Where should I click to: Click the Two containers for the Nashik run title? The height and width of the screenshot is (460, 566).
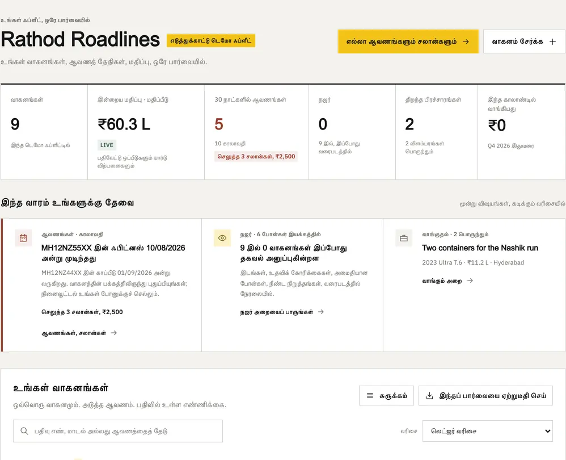point(480,248)
